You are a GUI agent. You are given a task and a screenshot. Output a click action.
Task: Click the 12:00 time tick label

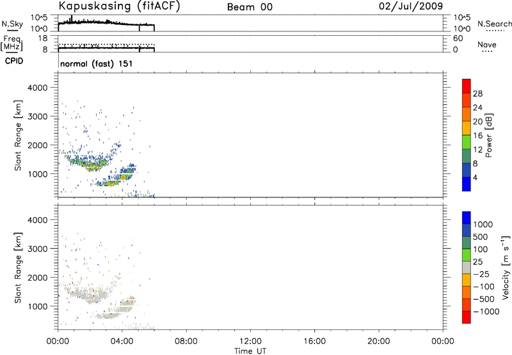tap(250, 342)
